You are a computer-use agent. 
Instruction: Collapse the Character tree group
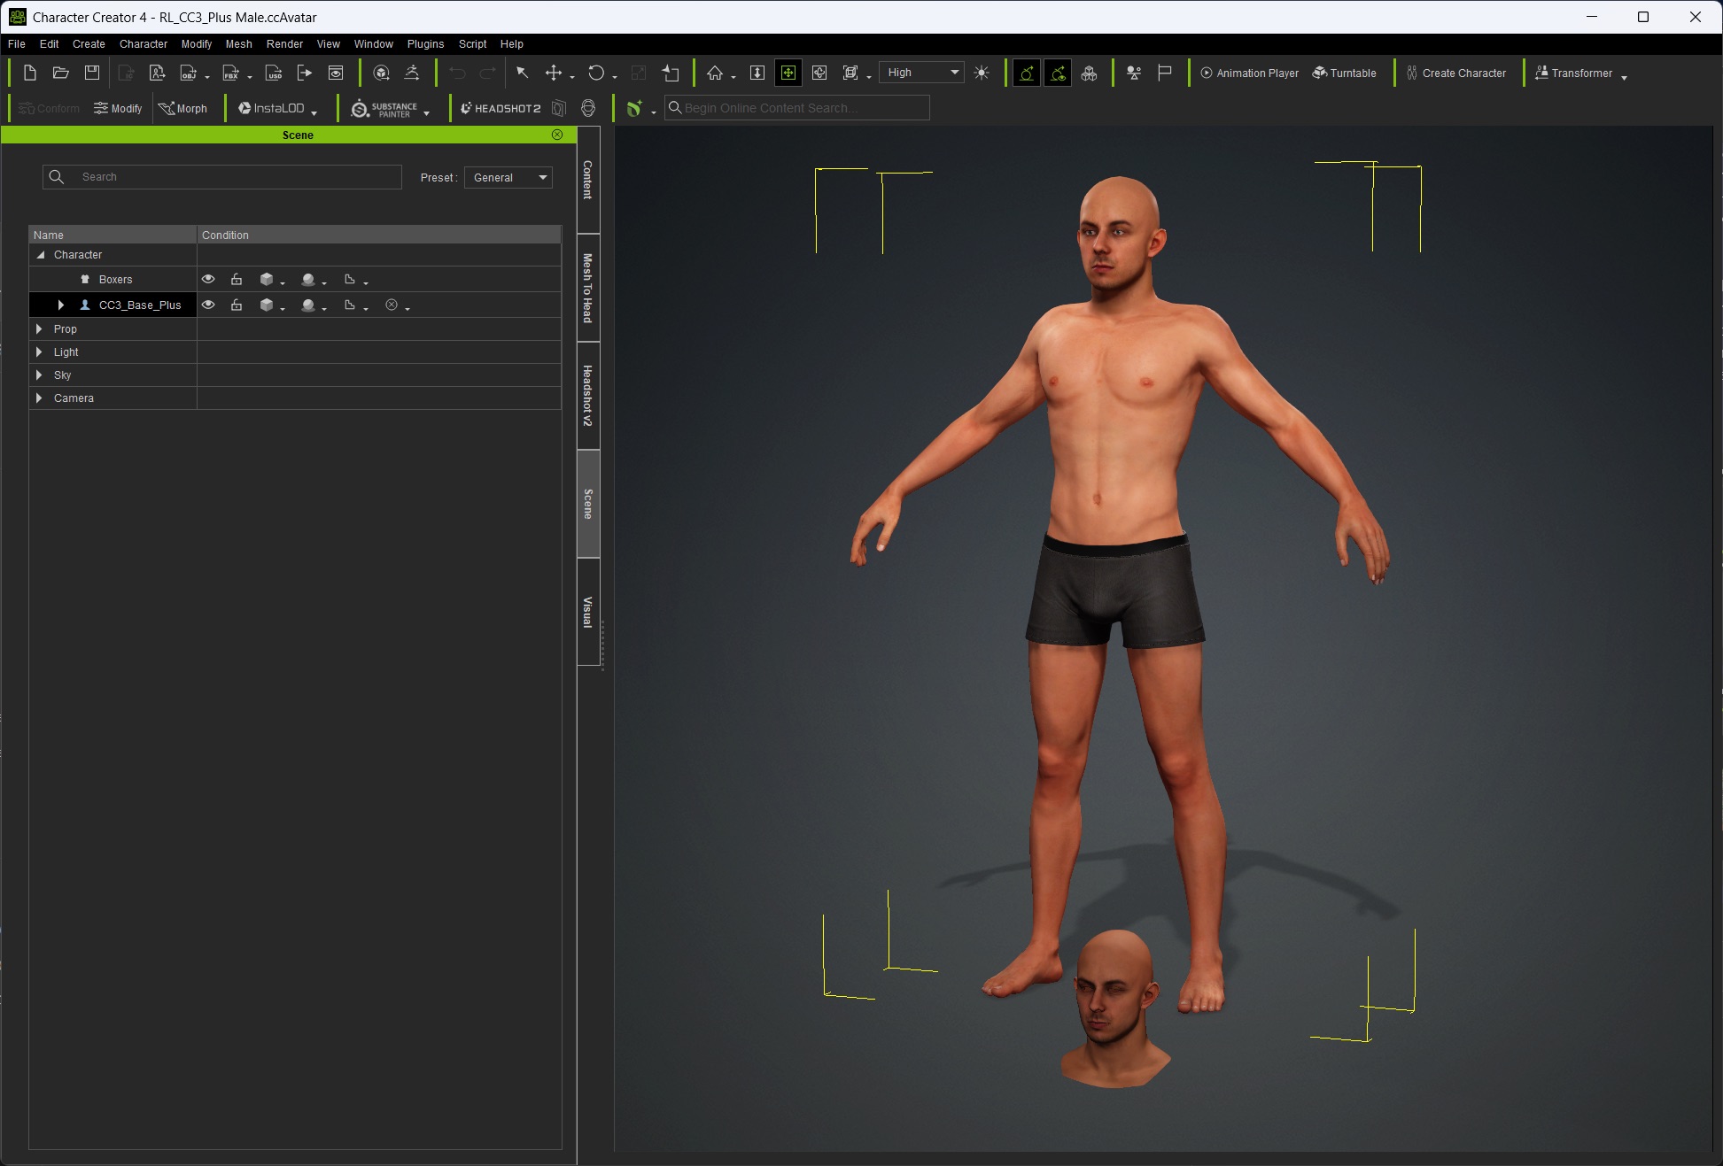[40, 255]
